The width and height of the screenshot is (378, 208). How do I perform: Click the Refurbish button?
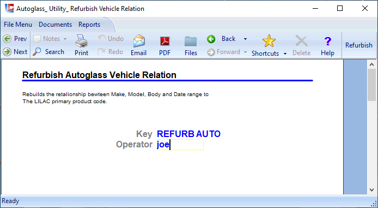coord(359,45)
